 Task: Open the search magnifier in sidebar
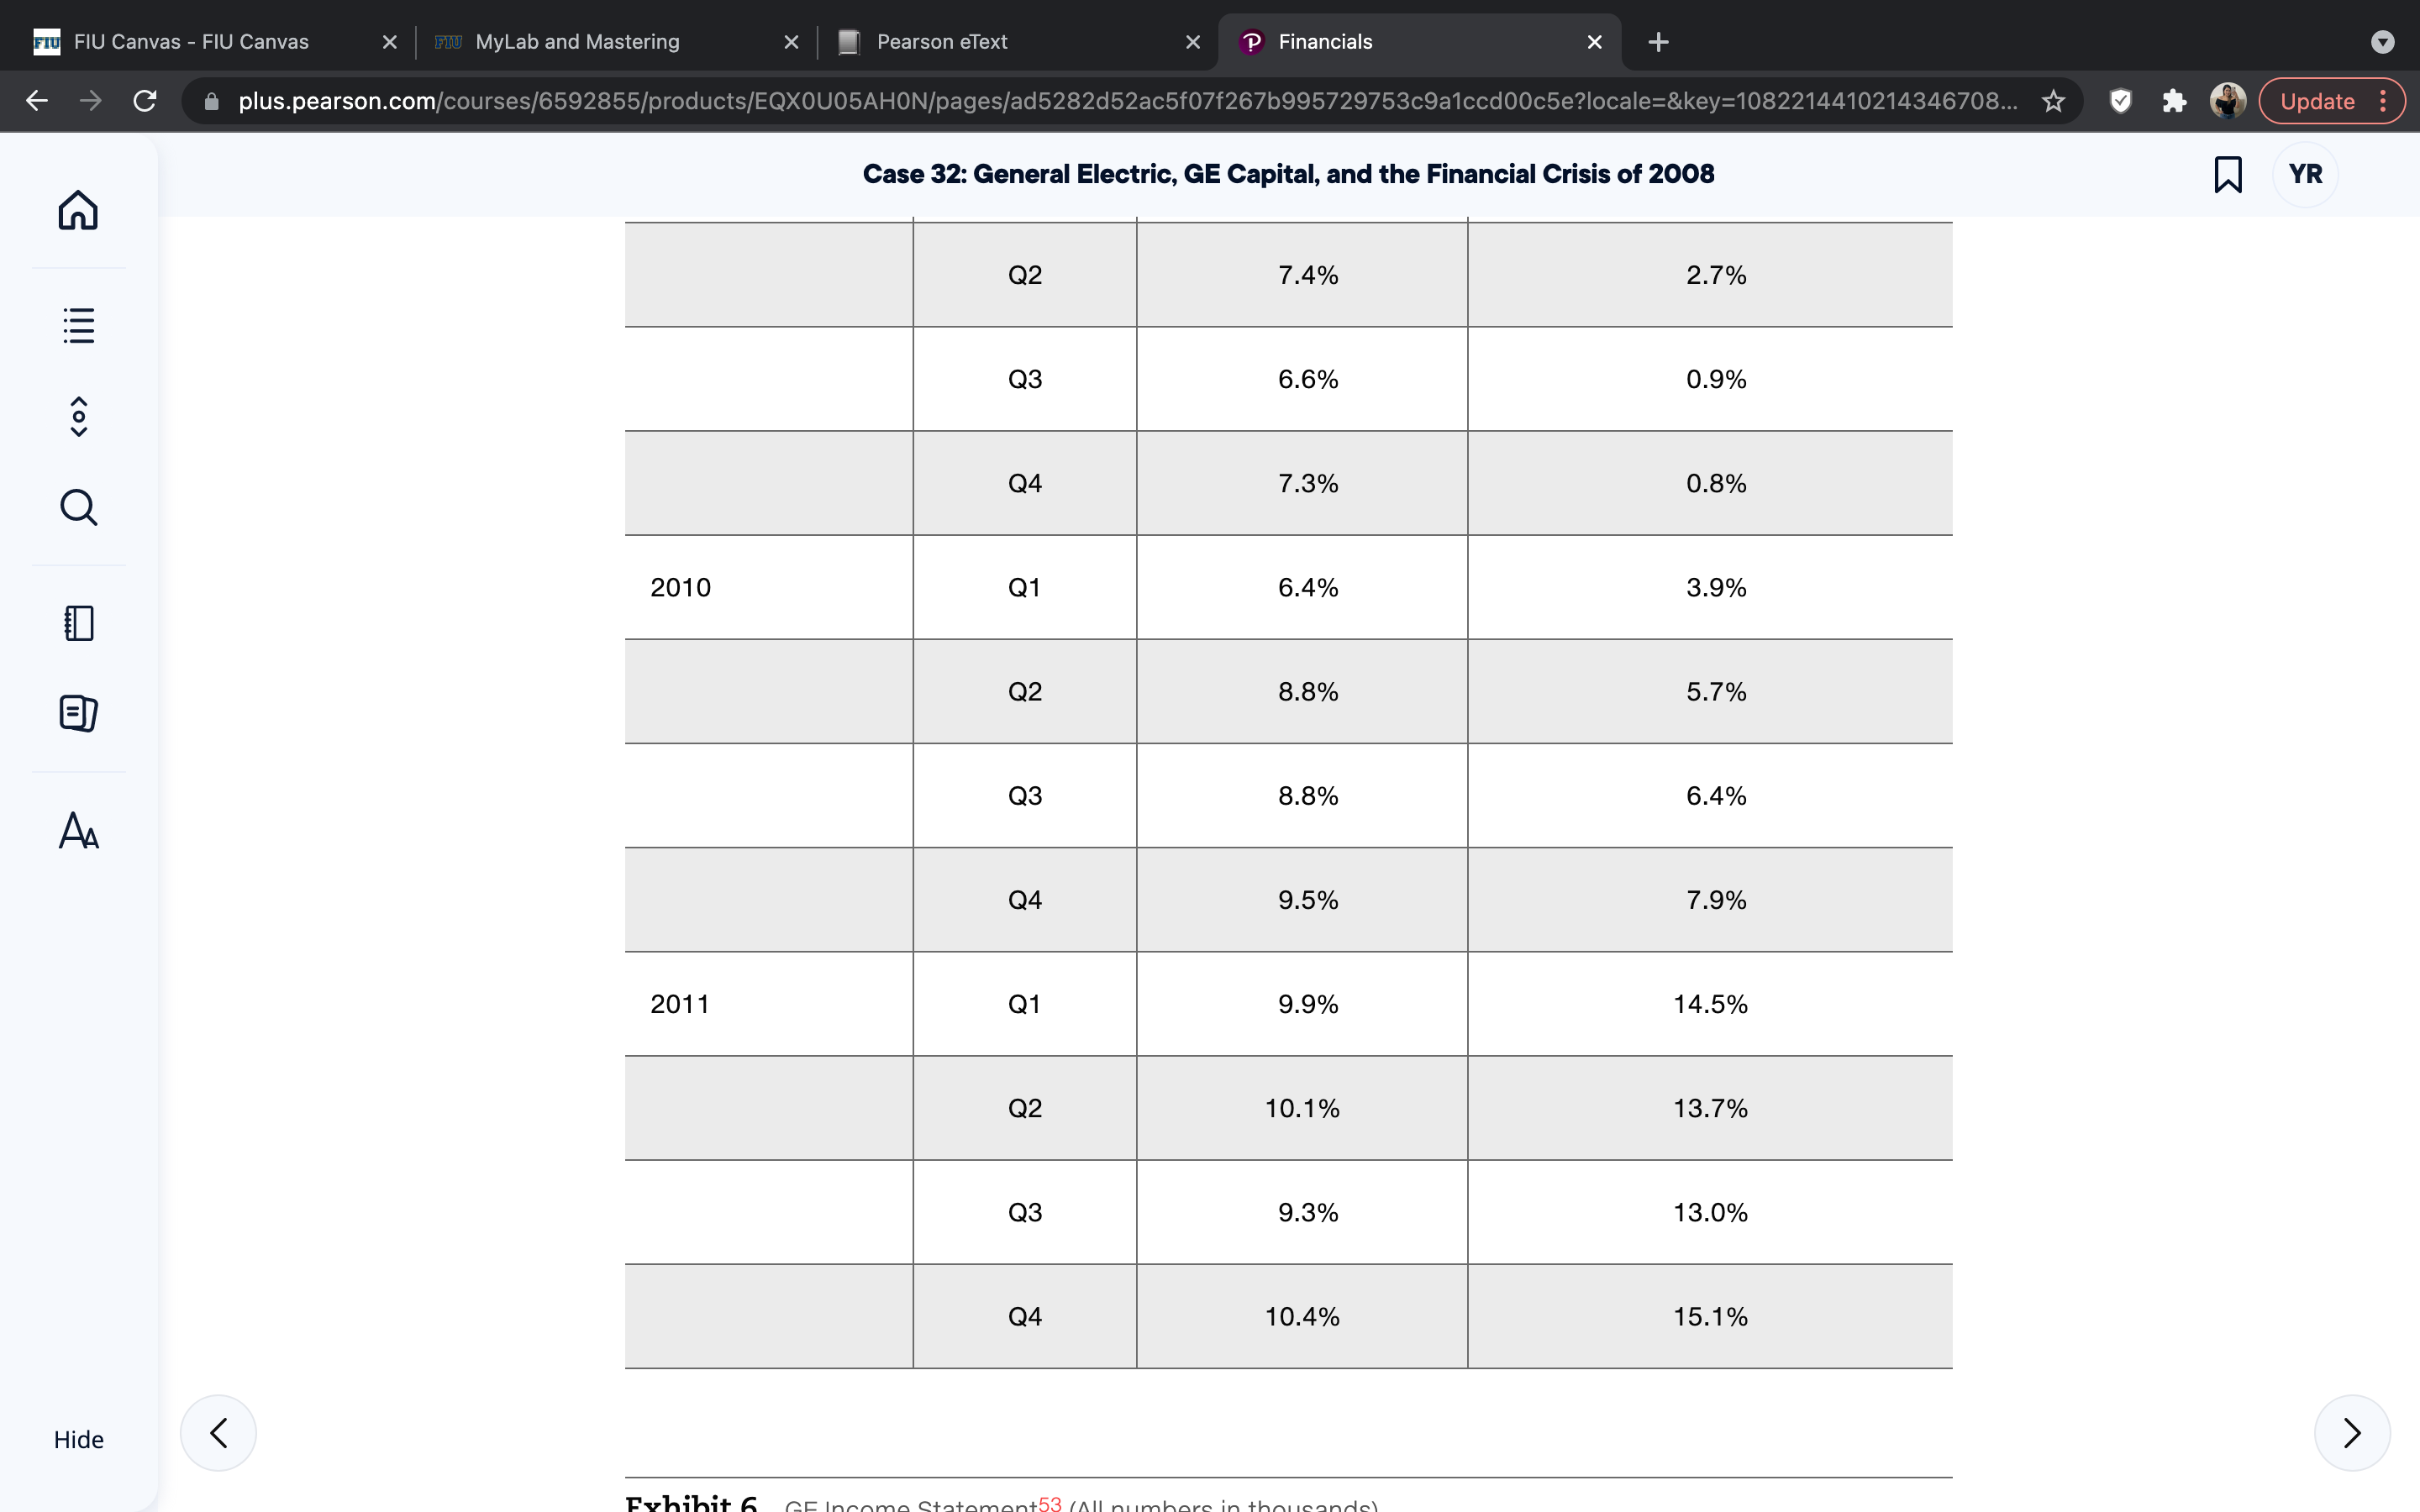pyautogui.click(x=78, y=507)
